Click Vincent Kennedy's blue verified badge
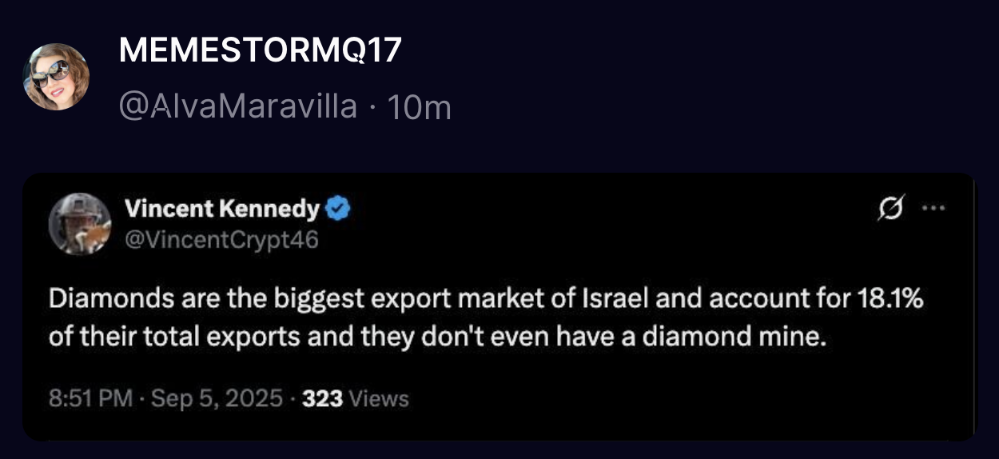 339,210
